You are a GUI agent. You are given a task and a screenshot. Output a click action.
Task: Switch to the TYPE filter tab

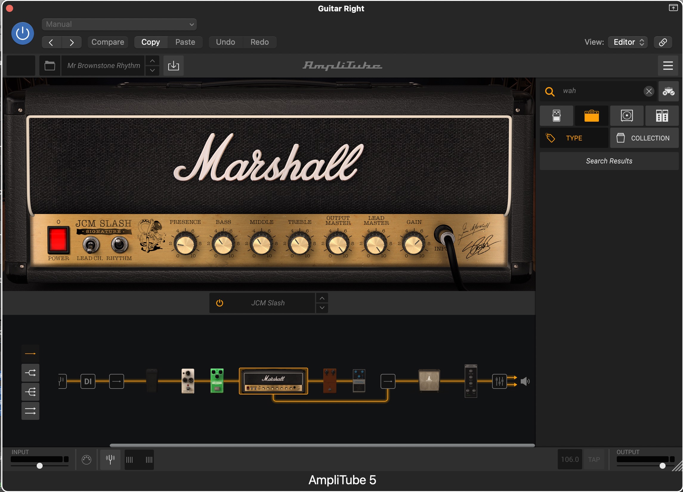574,138
